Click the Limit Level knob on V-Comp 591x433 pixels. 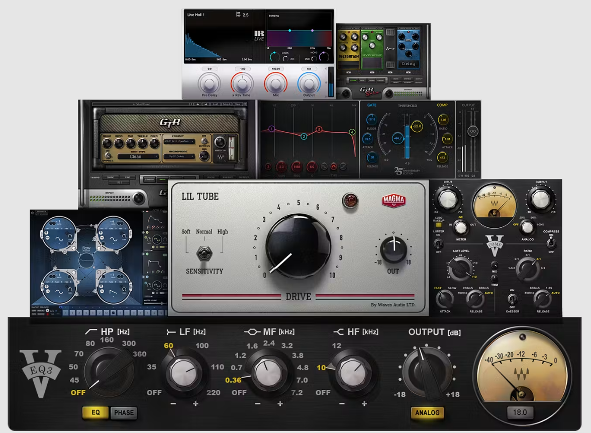coord(460,269)
